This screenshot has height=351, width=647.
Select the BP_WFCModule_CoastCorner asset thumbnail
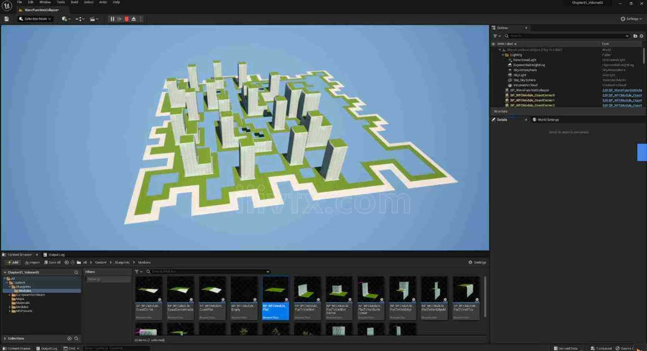[x=149, y=298]
